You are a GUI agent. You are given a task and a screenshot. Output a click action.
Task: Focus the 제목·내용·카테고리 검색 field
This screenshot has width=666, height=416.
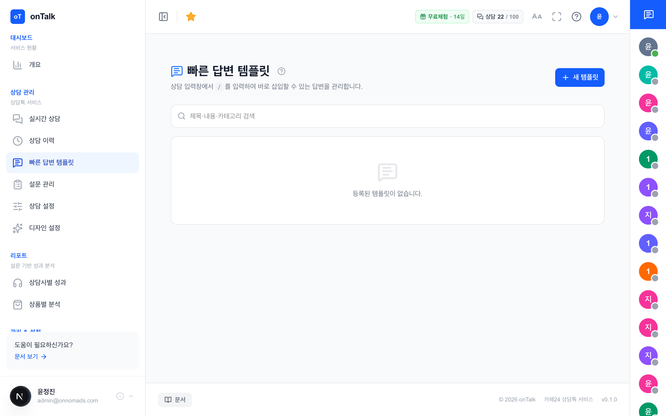(387, 116)
